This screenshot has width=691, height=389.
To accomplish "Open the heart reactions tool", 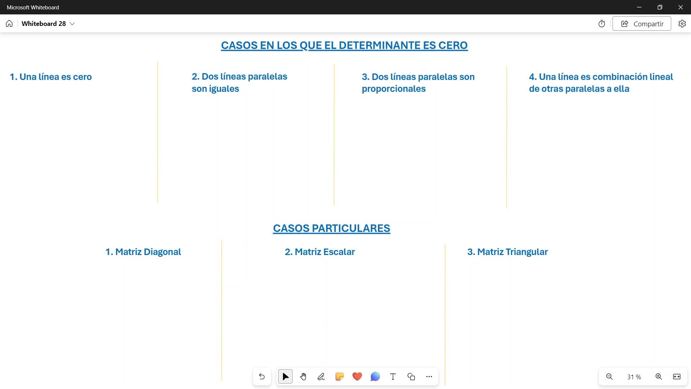I will 357,377.
